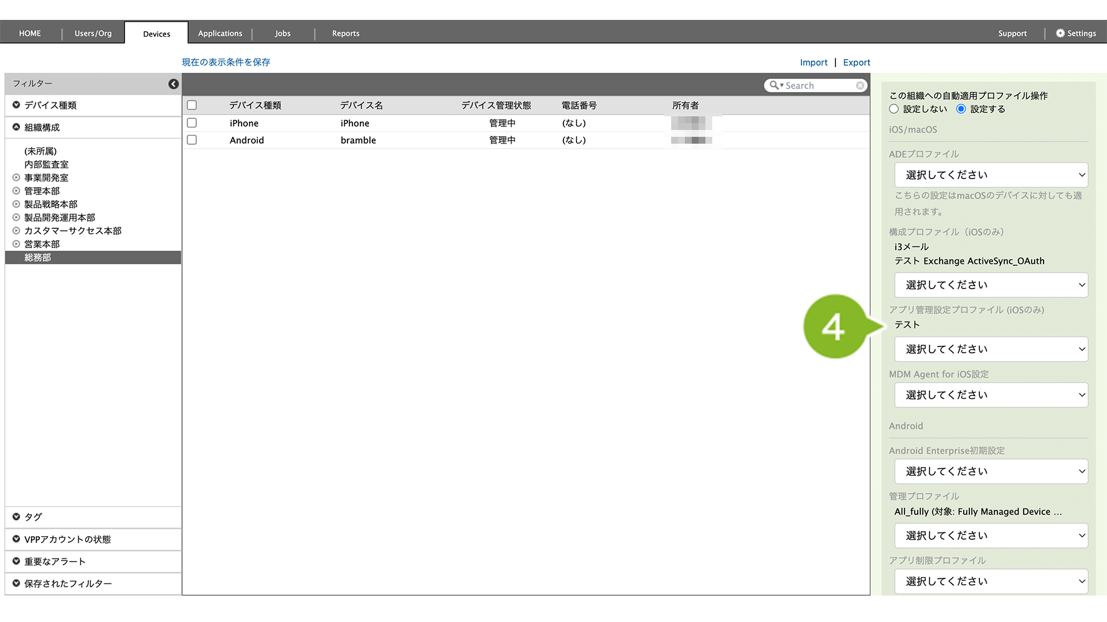Select the 設定しない radio button
This screenshot has height=622, width=1107.
(x=894, y=109)
